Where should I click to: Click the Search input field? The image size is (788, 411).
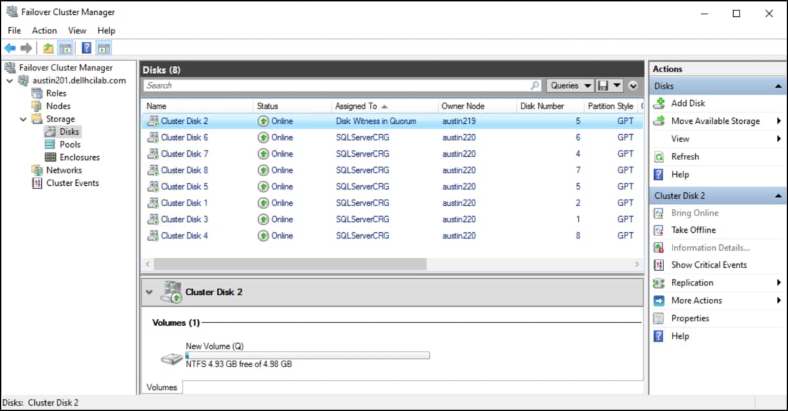336,85
